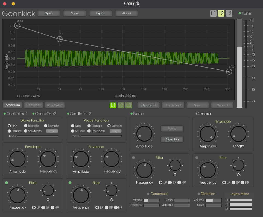The image size is (263, 217).
Task: Open the About dialog
Action: click(126, 13)
